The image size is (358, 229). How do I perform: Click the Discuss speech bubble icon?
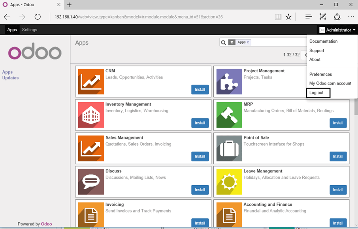[x=91, y=182]
